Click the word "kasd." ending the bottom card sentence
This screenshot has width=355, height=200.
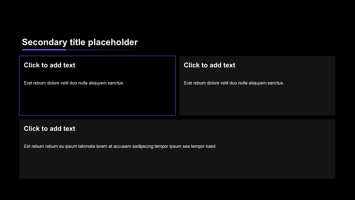(211, 146)
